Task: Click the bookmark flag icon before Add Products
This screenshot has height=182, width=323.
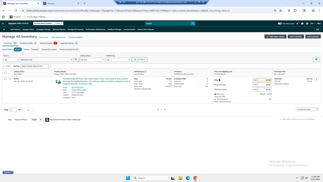Action: point(4,29)
